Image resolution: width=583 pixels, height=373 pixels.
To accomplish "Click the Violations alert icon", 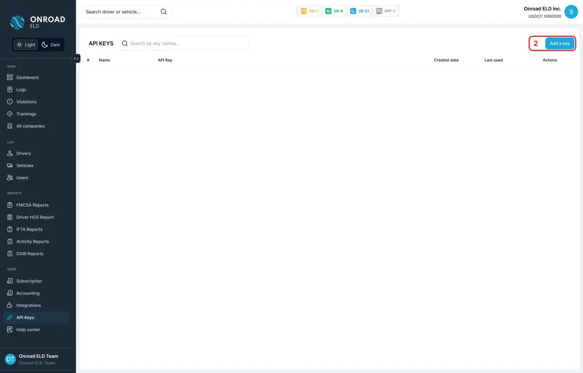I will pos(10,102).
